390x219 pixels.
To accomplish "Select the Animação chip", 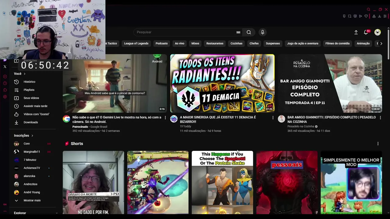I will pyautogui.click(x=363, y=43).
